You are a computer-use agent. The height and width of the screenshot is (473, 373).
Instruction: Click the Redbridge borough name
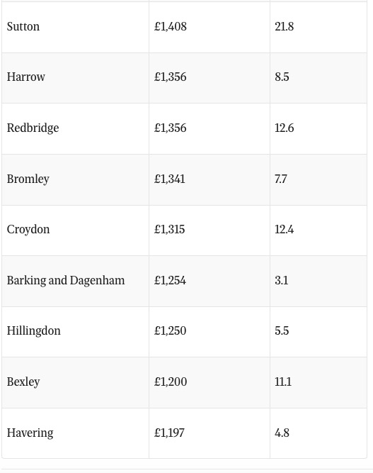33,128
